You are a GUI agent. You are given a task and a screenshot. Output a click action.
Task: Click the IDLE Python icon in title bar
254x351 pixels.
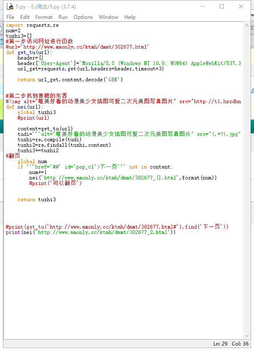coord(10,6)
